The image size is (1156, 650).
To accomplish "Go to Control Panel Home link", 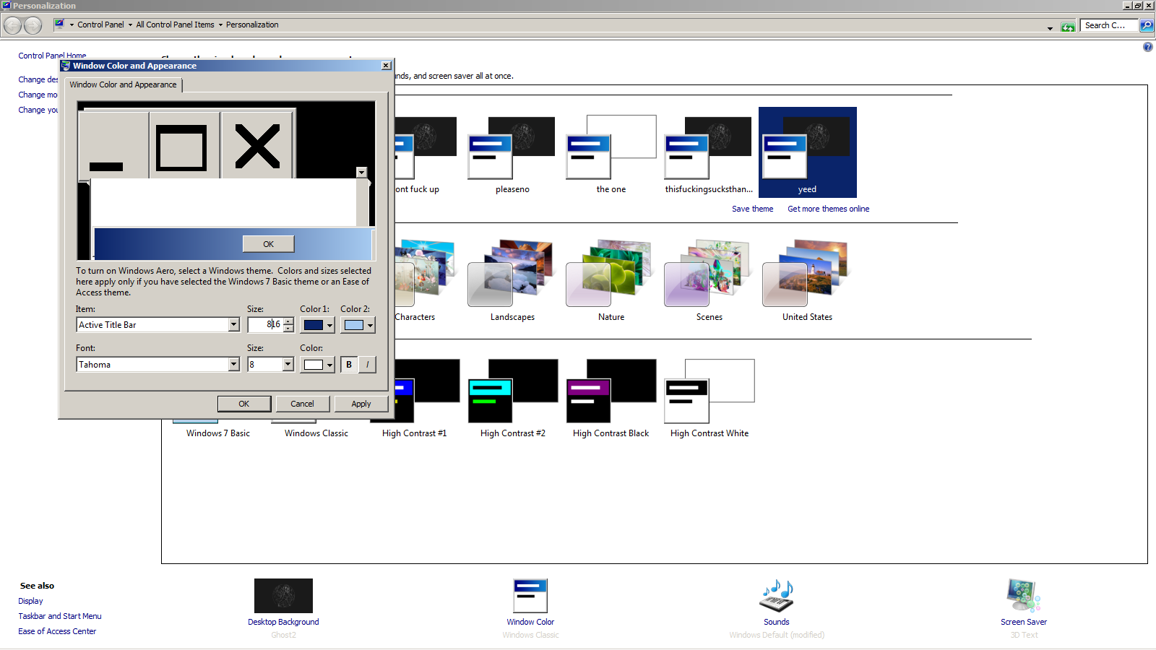I will [52, 56].
